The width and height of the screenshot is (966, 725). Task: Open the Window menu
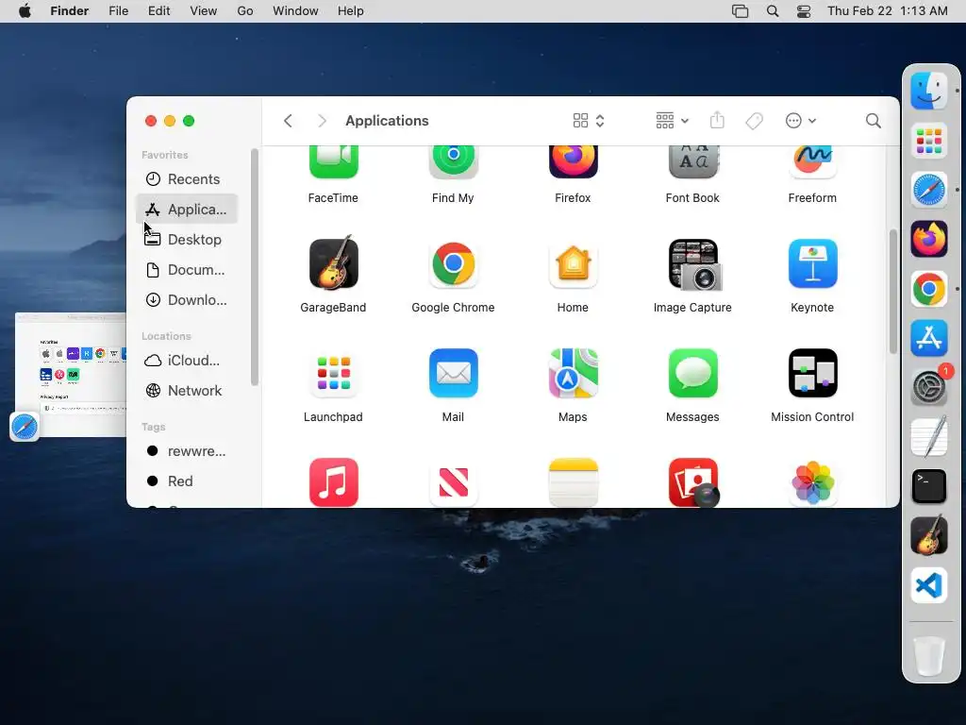(x=295, y=11)
